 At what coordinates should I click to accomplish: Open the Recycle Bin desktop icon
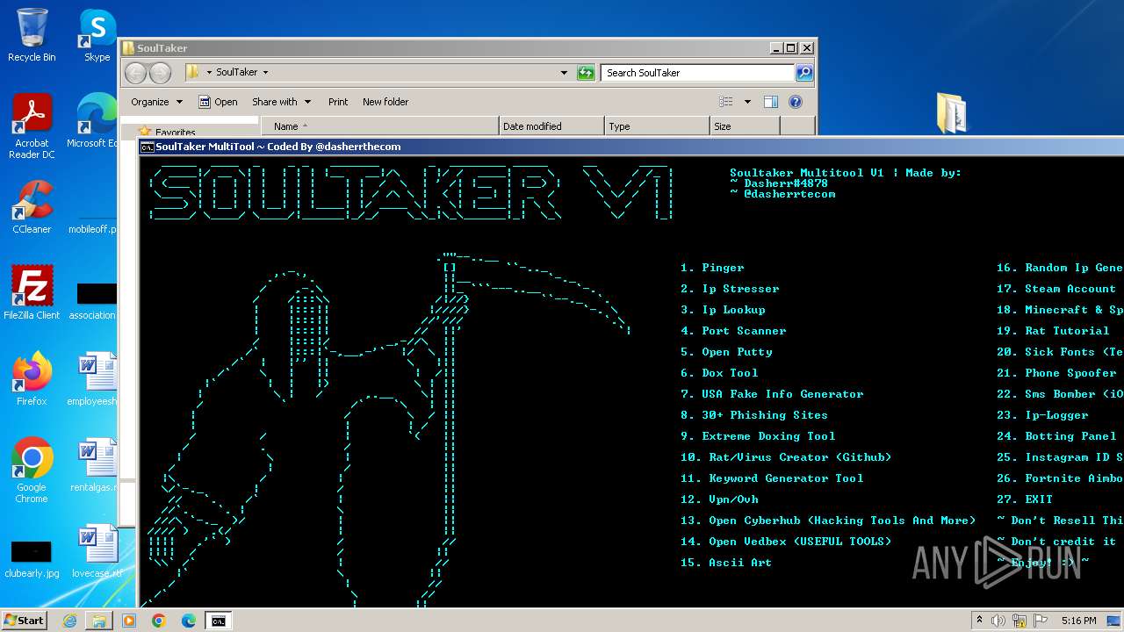coord(32,35)
